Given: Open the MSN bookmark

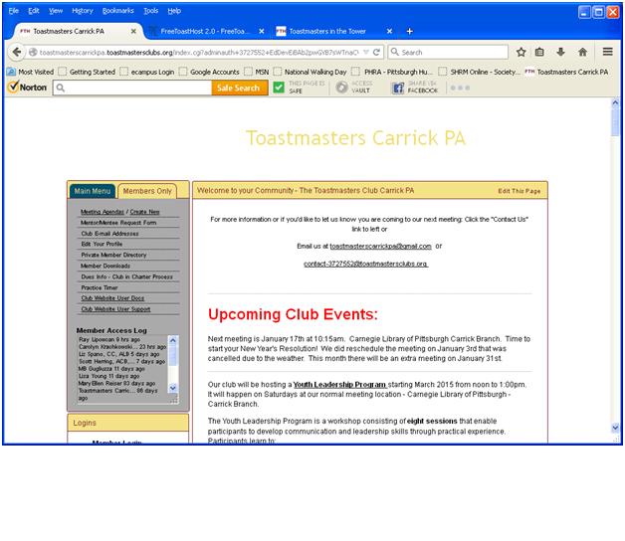Looking at the screenshot, I should pos(257,72).
